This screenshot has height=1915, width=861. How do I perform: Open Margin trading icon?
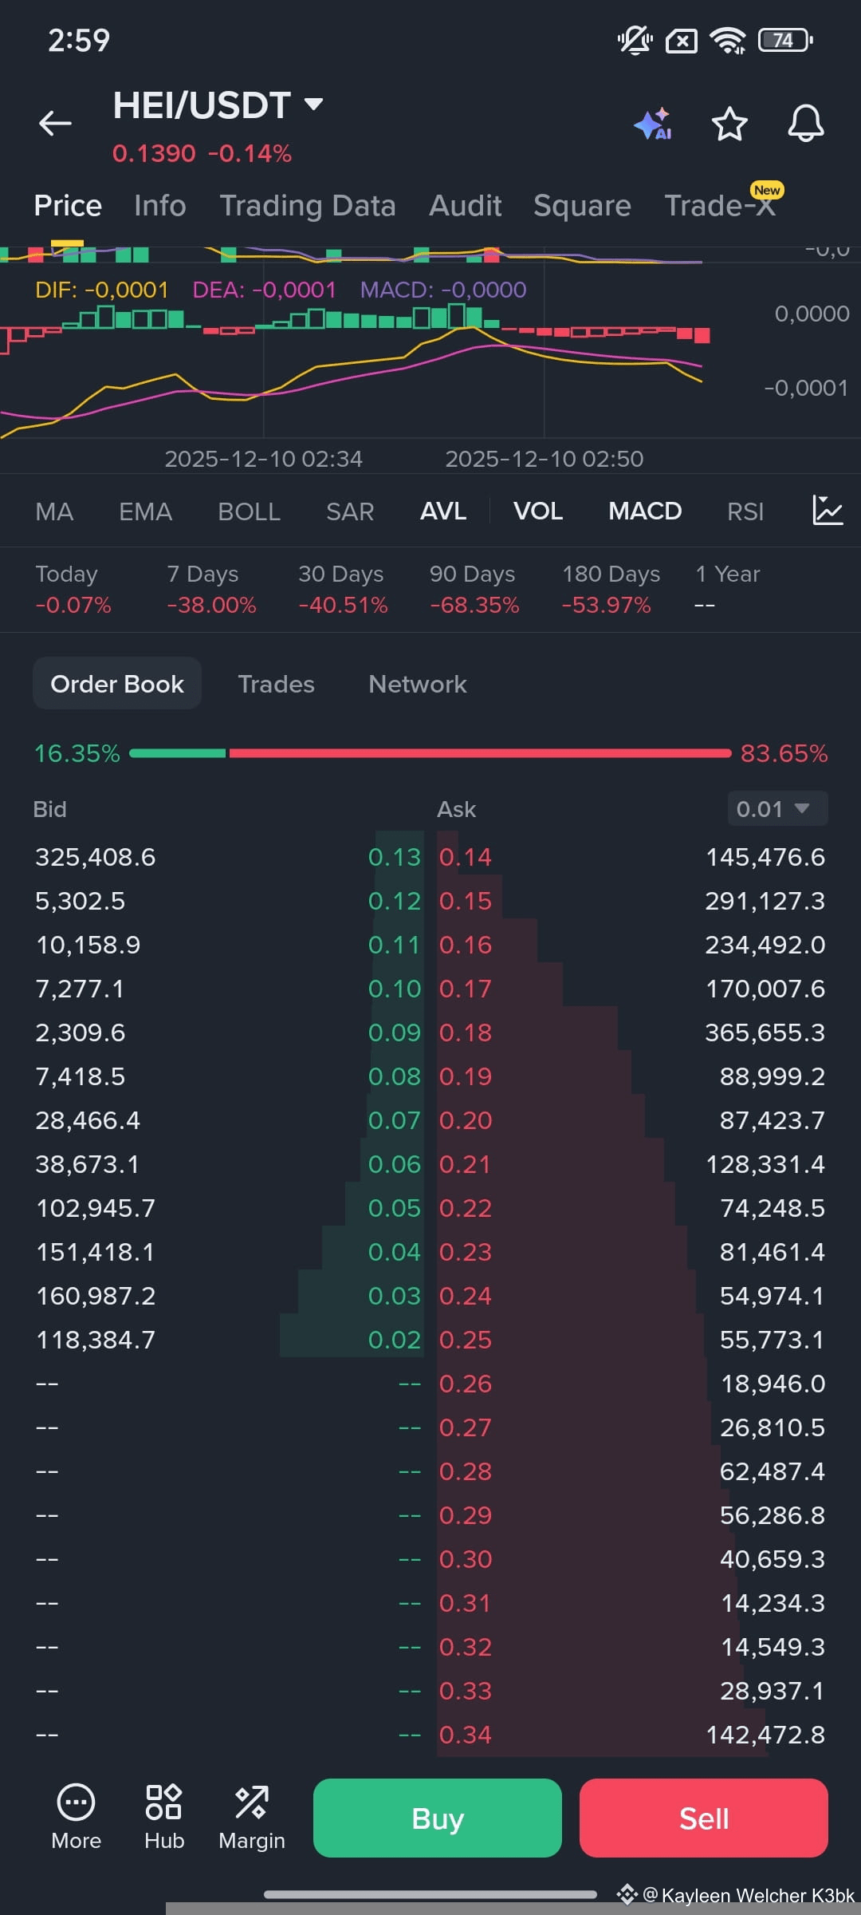point(252,1802)
